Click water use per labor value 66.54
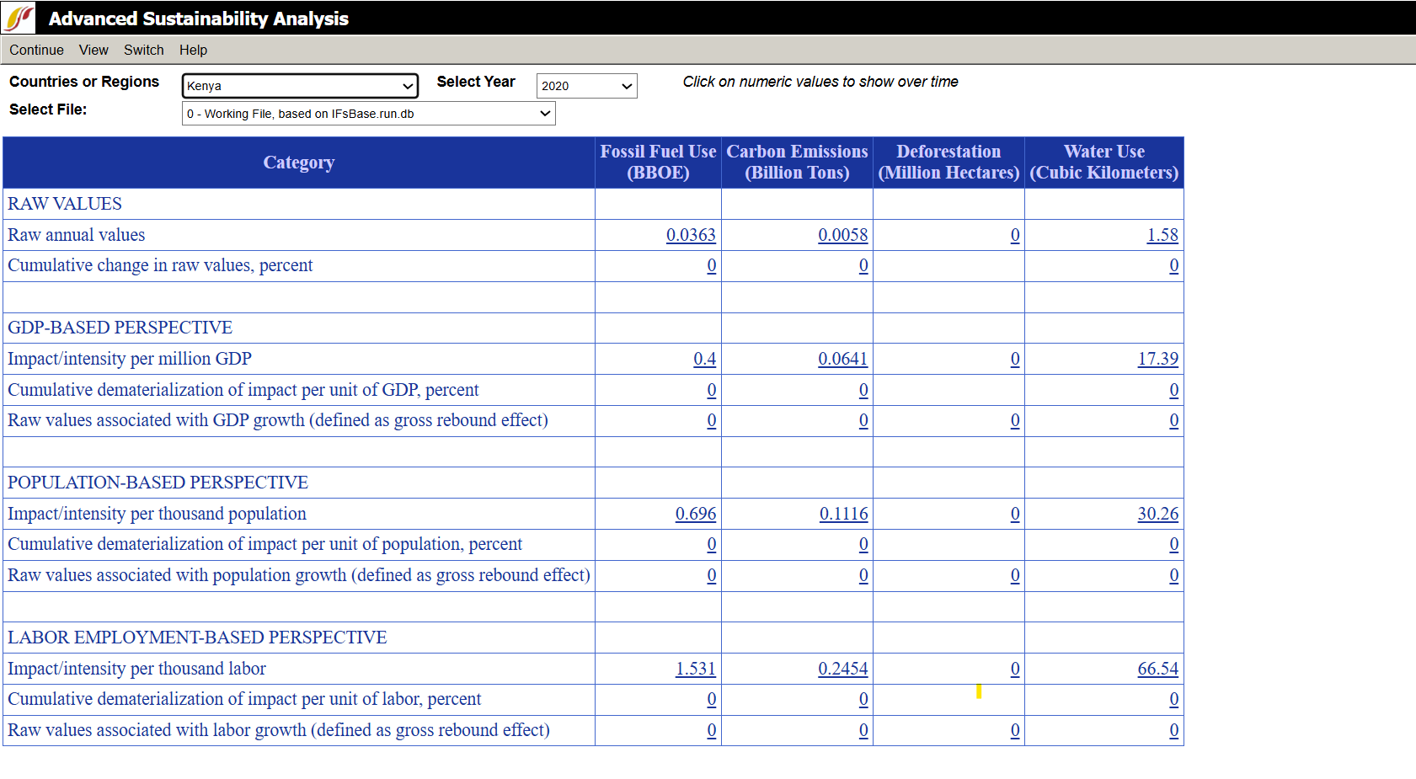1416x779 pixels. pyautogui.click(x=1157, y=669)
